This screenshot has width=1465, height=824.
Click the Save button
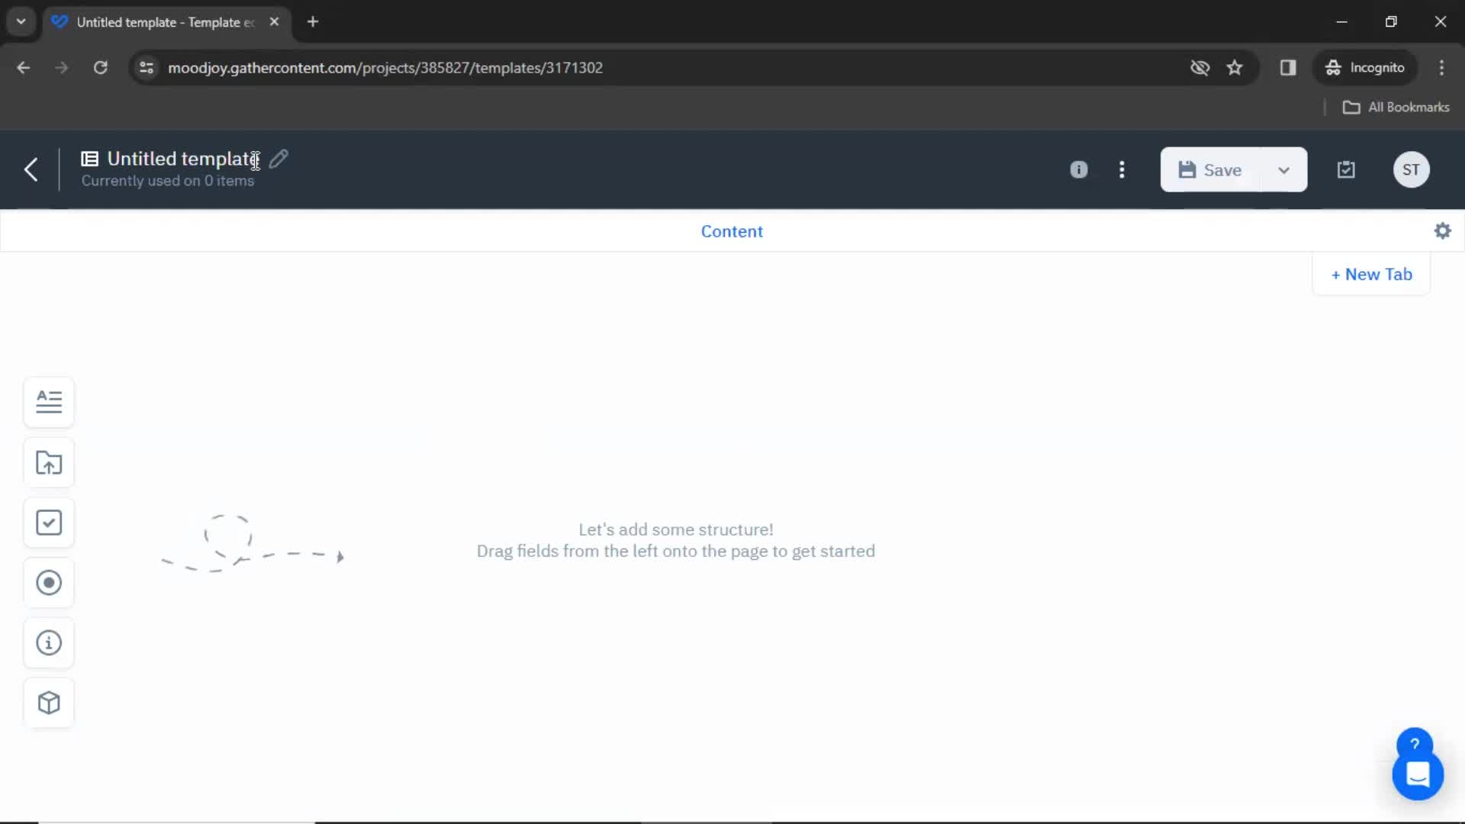[1211, 169]
